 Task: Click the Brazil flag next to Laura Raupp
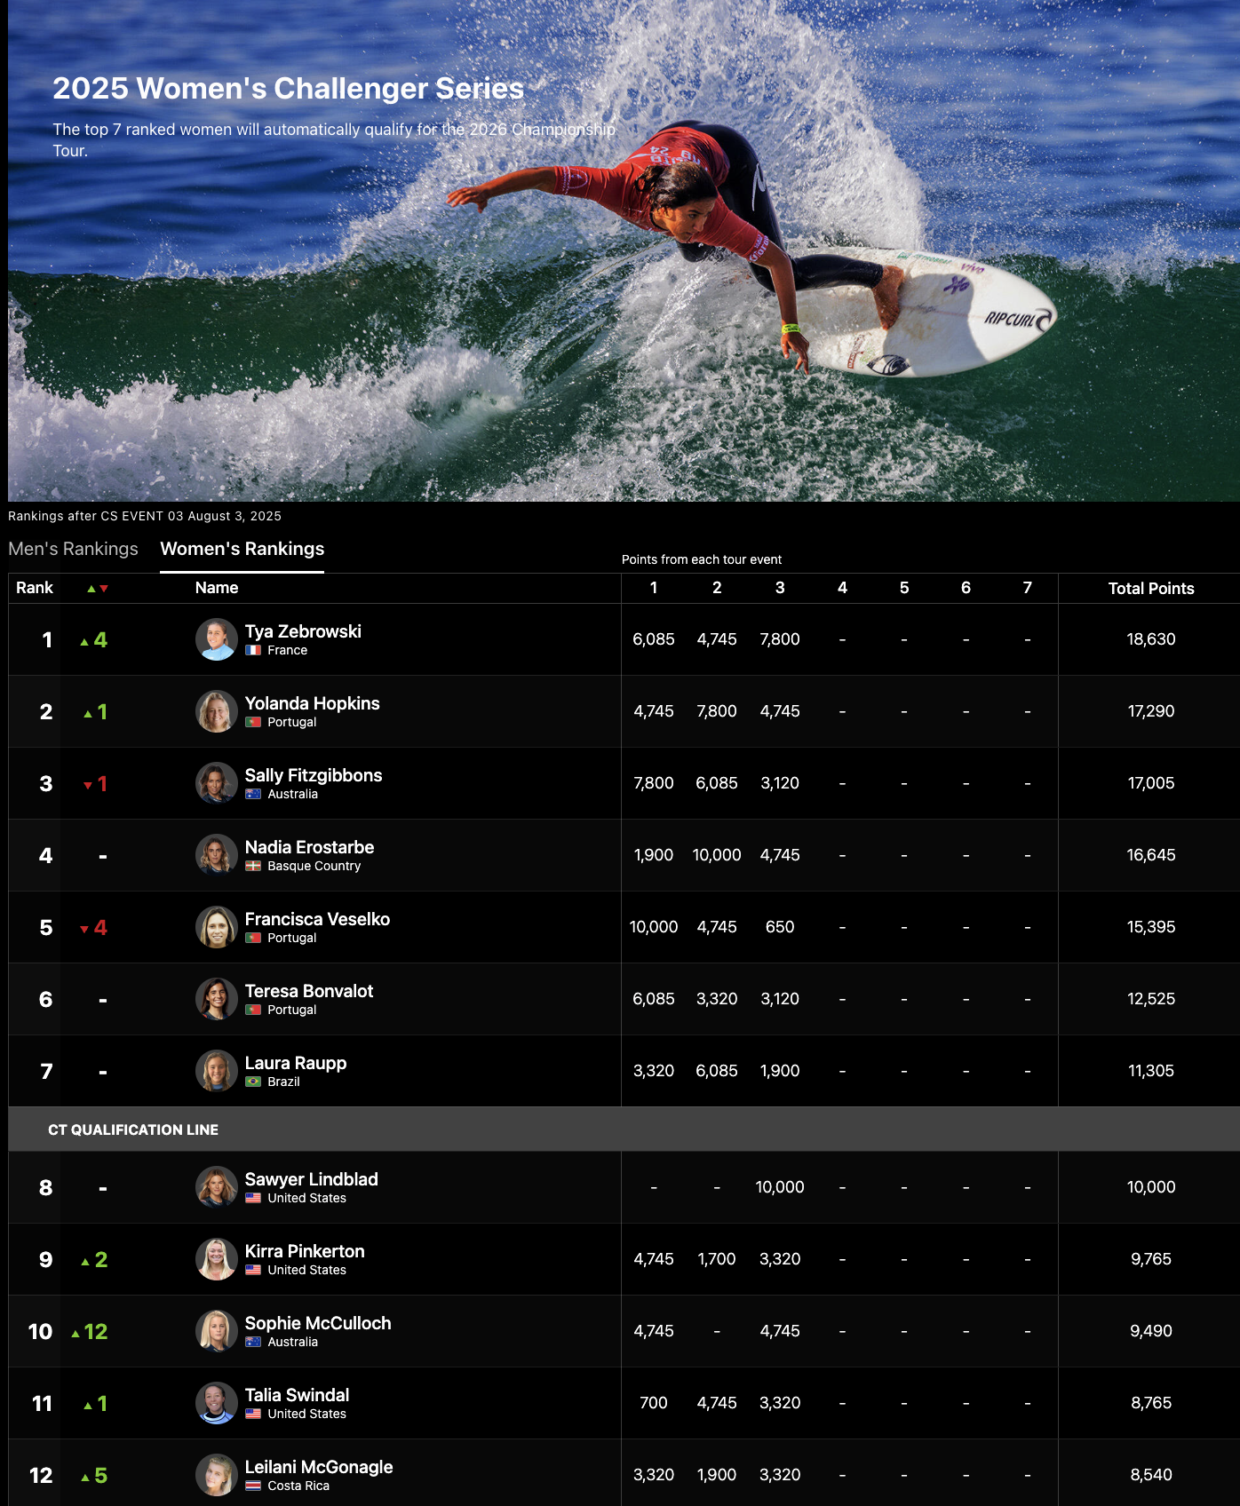click(x=253, y=1082)
